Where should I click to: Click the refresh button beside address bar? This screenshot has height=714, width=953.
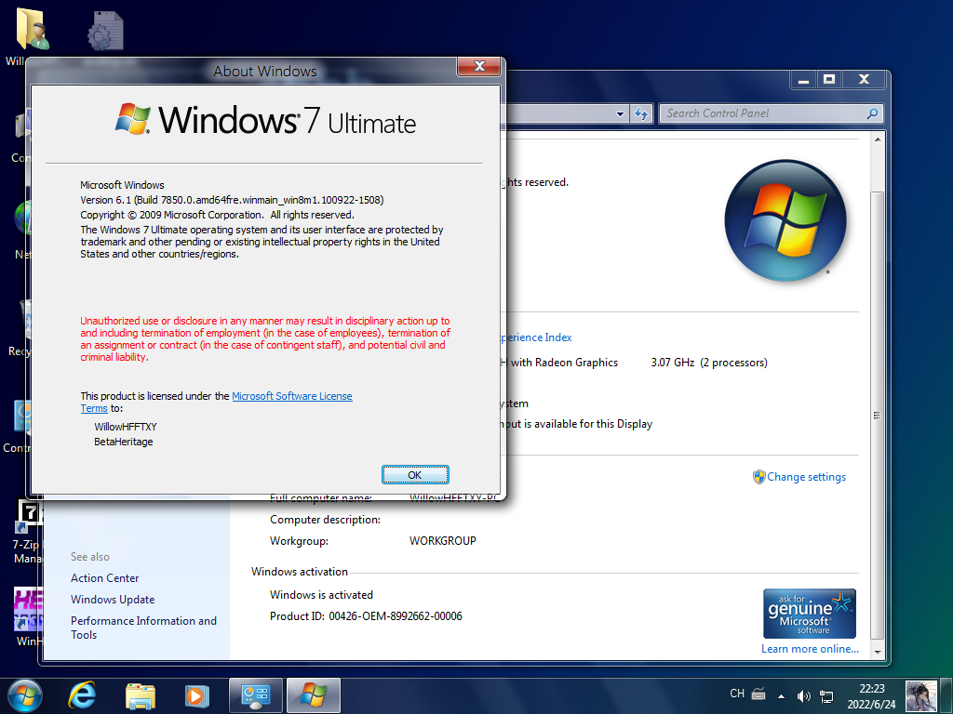pos(641,113)
